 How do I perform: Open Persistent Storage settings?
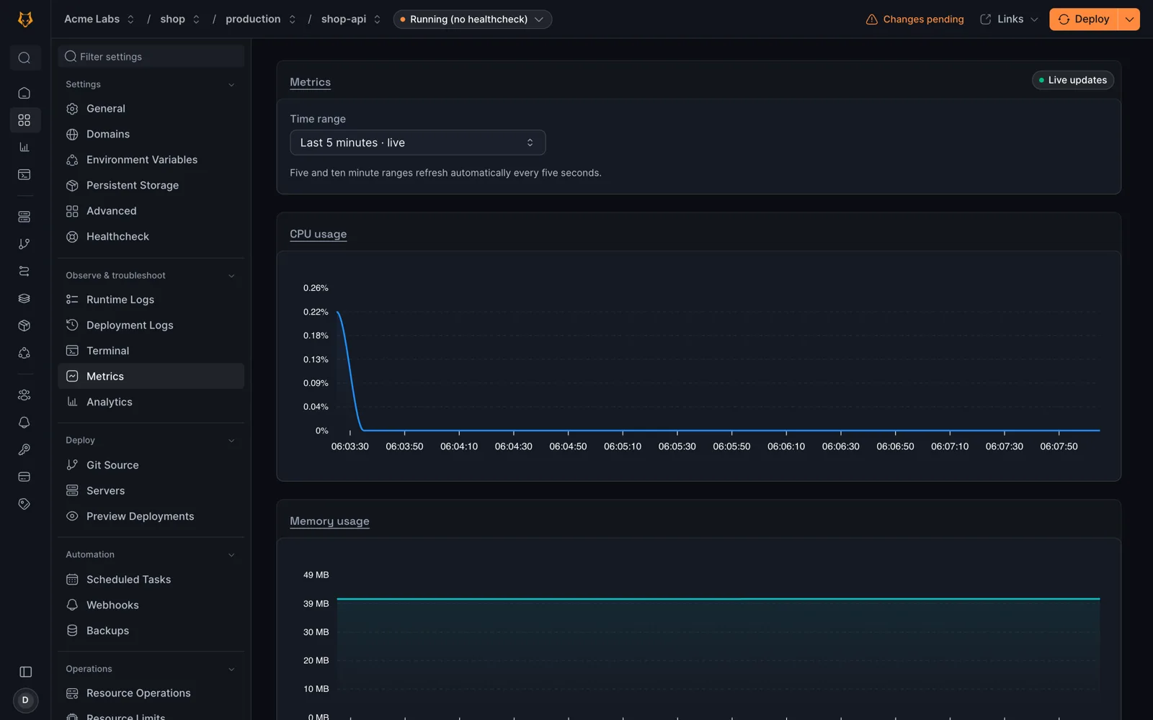click(151, 186)
